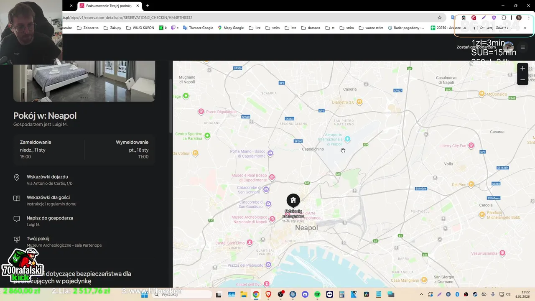Open the btc bookmark folder
The width and height of the screenshot is (535, 301).
click(290, 28)
